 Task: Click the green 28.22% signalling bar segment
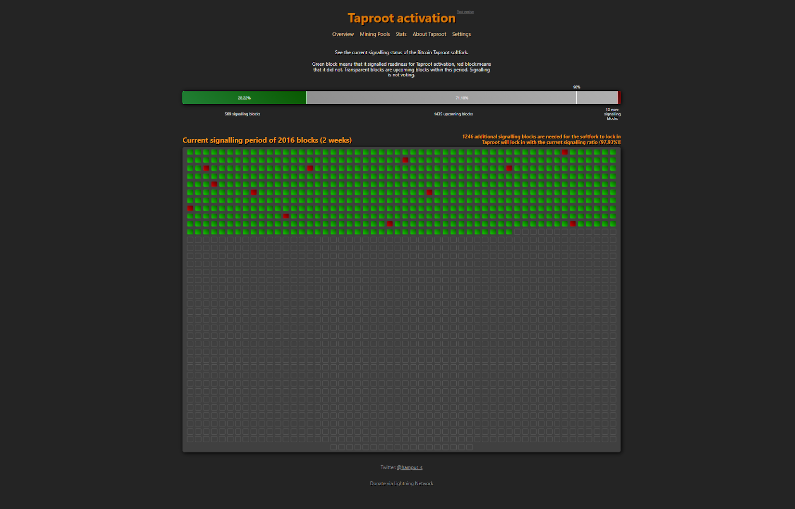[244, 98]
